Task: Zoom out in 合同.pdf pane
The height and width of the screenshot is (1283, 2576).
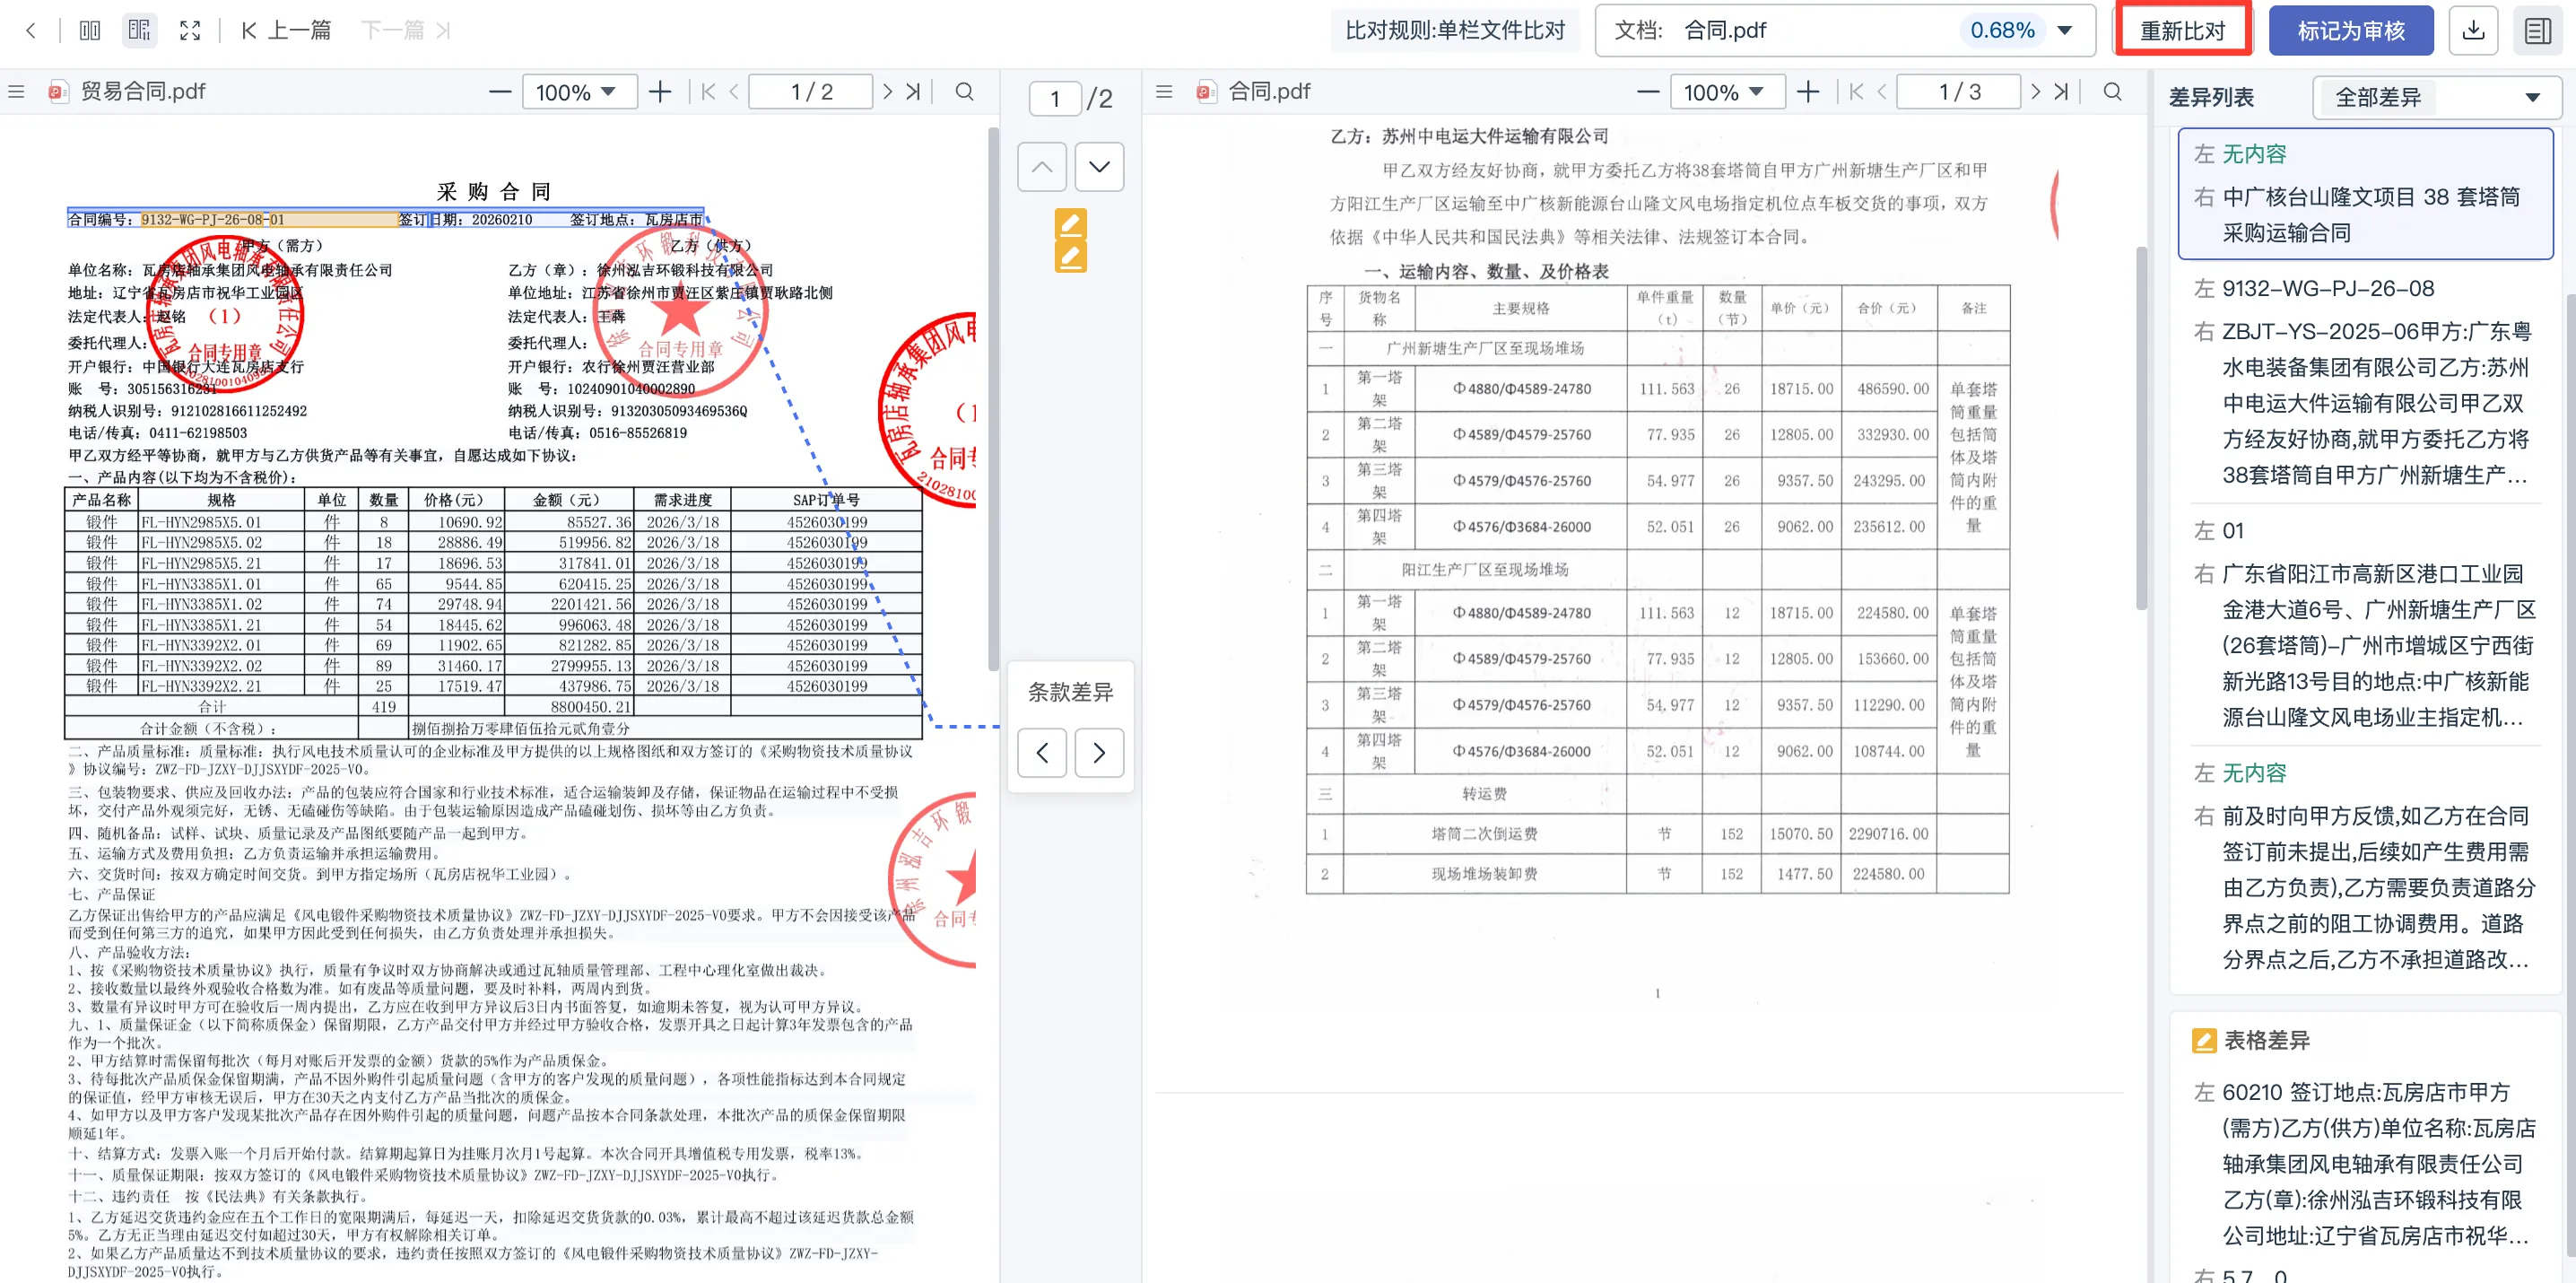Action: click(x=1648, y=92)
